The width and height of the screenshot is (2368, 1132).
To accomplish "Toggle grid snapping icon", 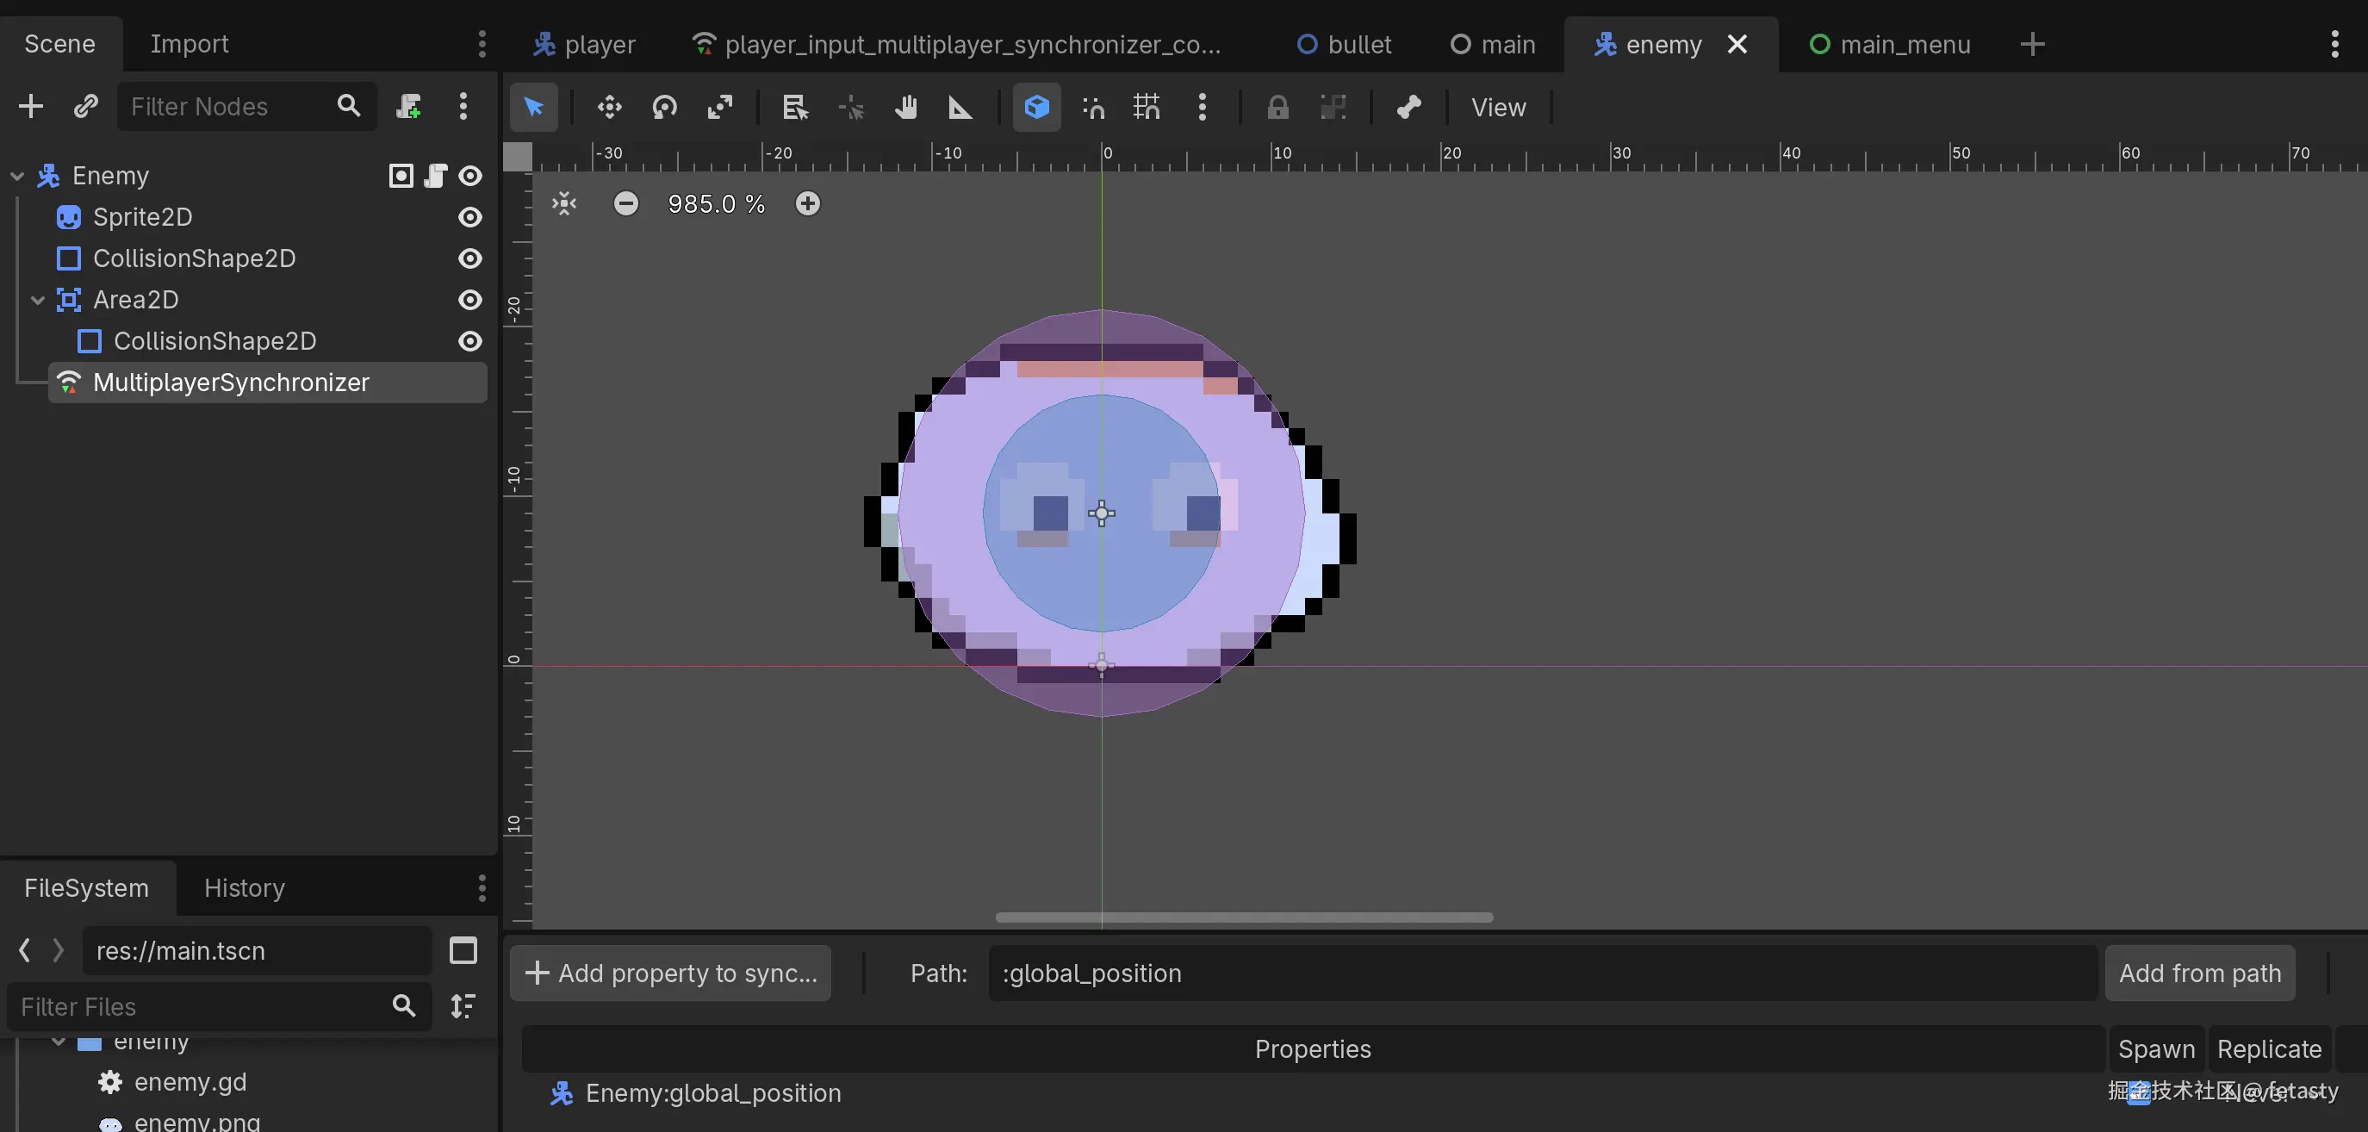I will pyautogui.click(x=1147, y=108).
